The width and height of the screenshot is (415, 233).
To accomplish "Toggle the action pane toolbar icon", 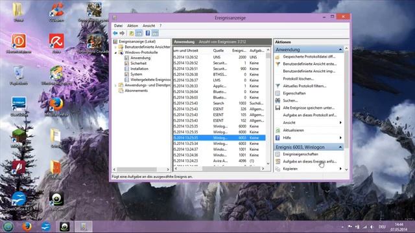I will pos(155,33).
